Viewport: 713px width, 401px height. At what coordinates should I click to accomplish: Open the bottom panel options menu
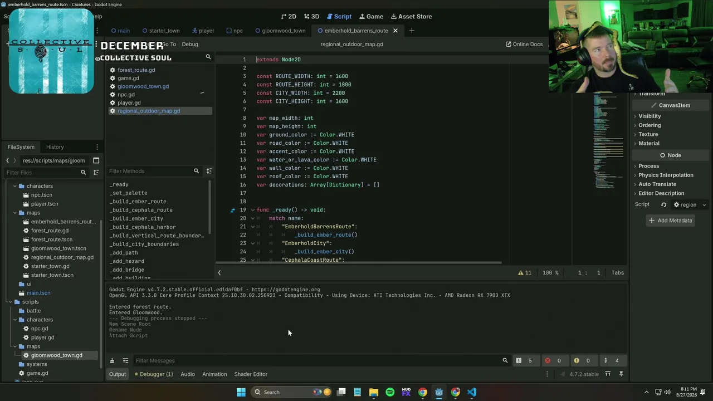[x=547, y=374]
